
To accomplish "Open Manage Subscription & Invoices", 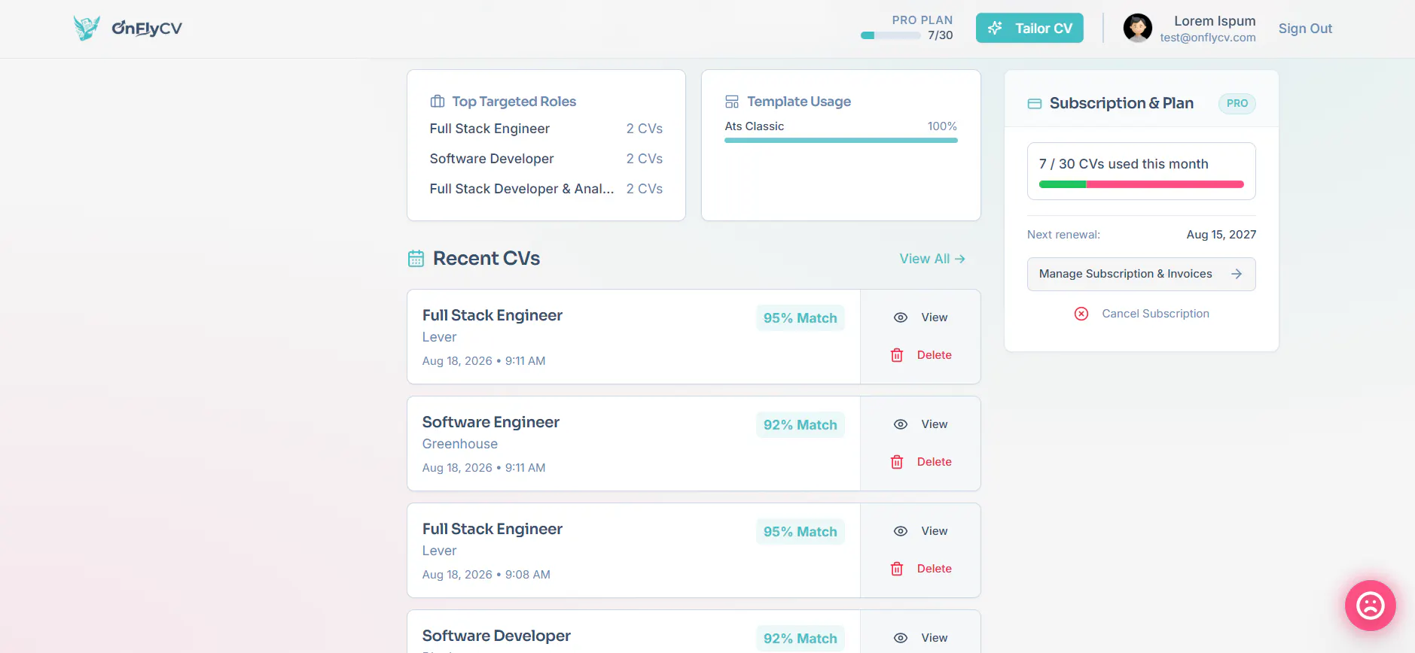I will pos(1141,274).
